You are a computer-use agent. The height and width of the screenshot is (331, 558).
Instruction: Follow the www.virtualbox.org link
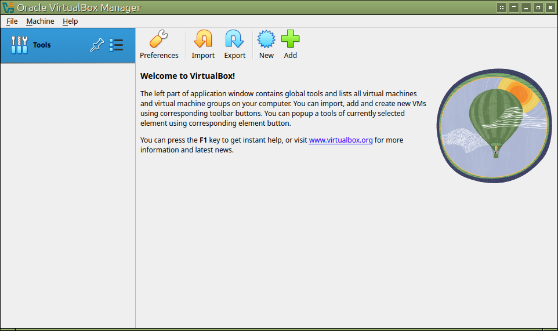[340, 140]
